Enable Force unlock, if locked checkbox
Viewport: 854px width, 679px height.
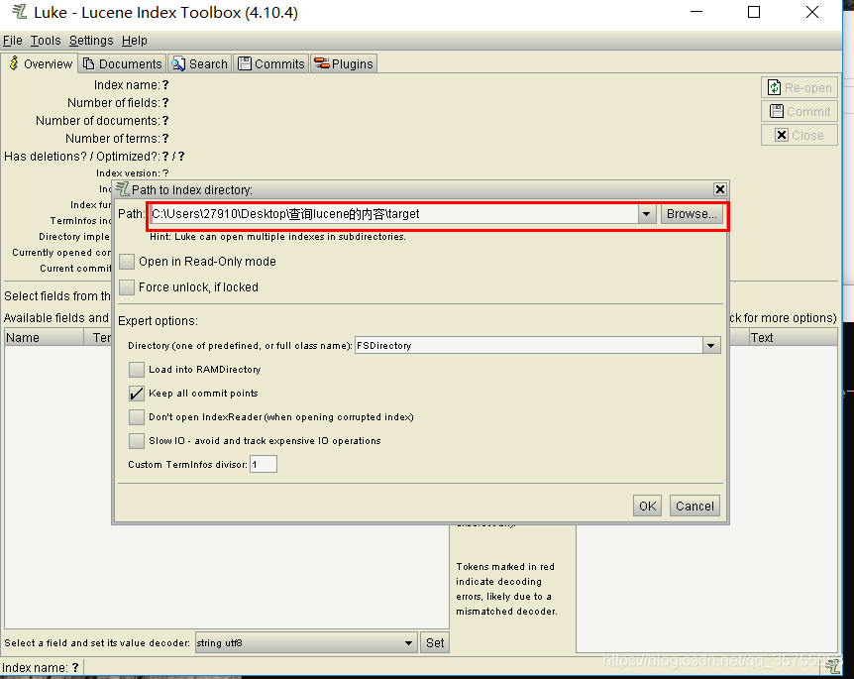click(x=127, y=287)
